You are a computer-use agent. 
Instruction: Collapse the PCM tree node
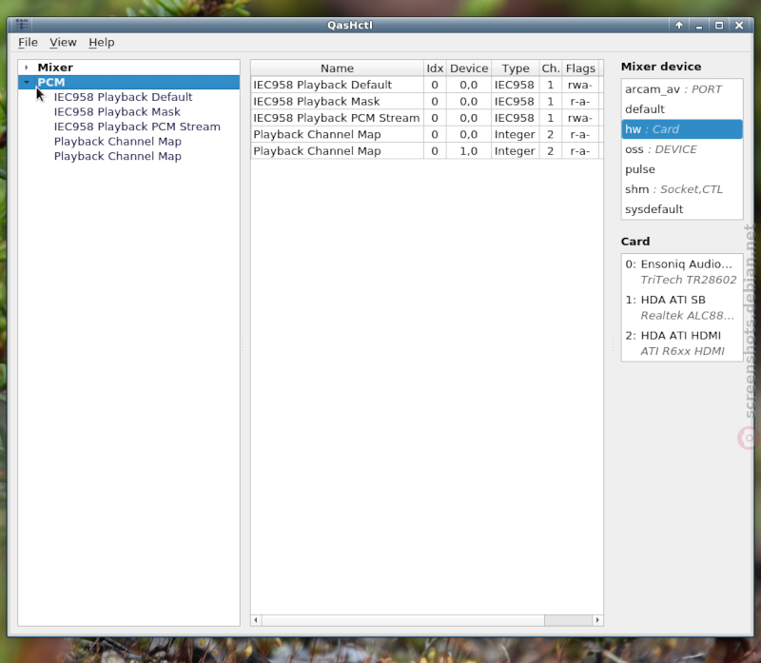click(x=27, y=82)
